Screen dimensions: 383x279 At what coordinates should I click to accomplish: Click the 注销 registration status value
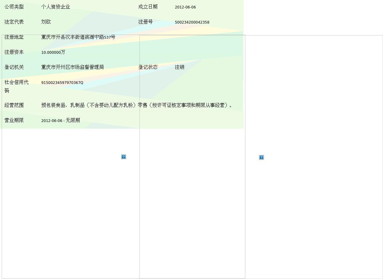click(179, 67)
